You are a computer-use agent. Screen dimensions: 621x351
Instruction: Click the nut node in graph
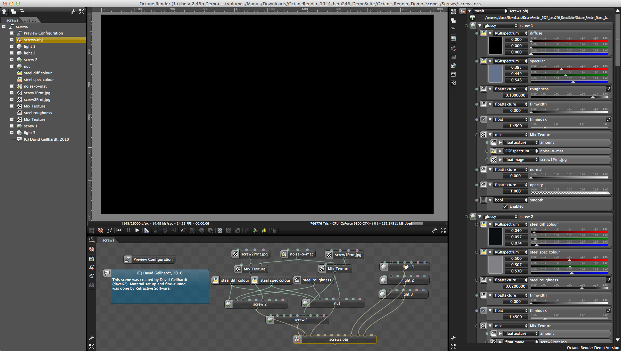click(x=333, y=303)
